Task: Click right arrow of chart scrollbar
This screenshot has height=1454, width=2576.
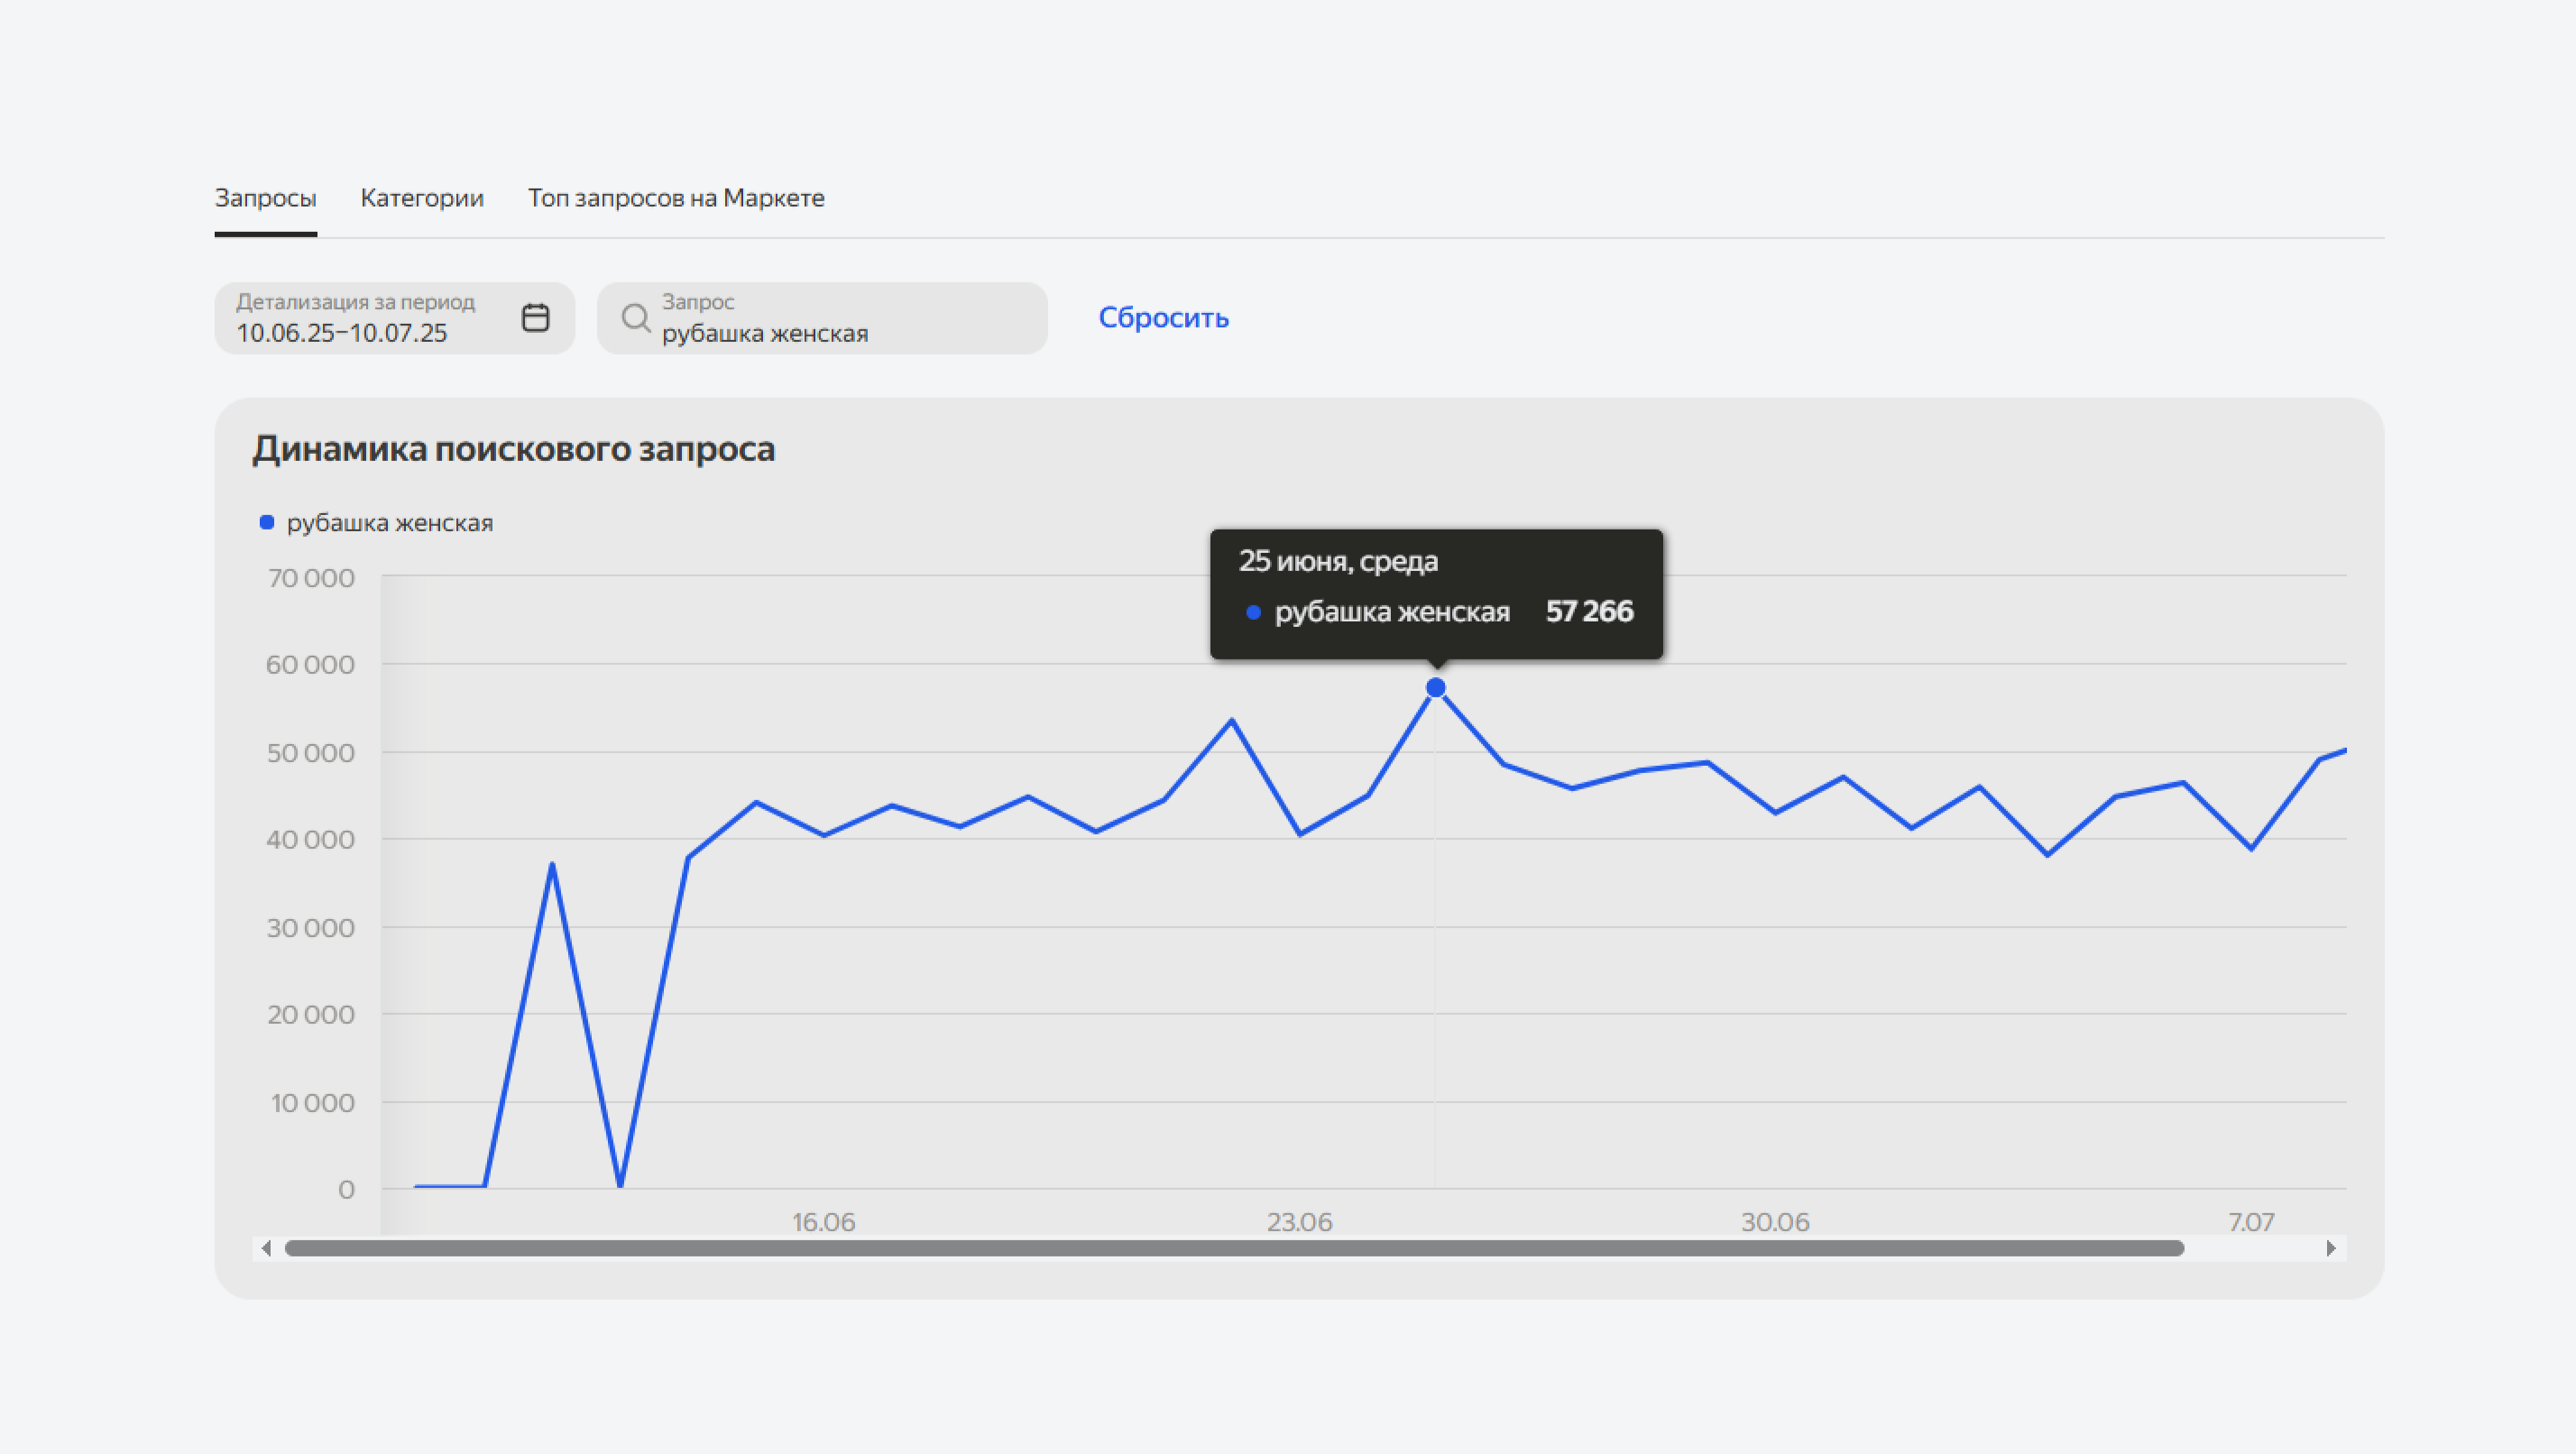Action: [2331, 1248]
